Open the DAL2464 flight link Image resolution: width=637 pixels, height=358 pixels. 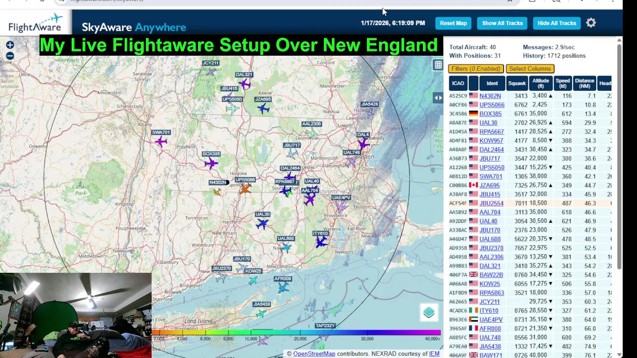pyautogui.click(x=492, y=150)
